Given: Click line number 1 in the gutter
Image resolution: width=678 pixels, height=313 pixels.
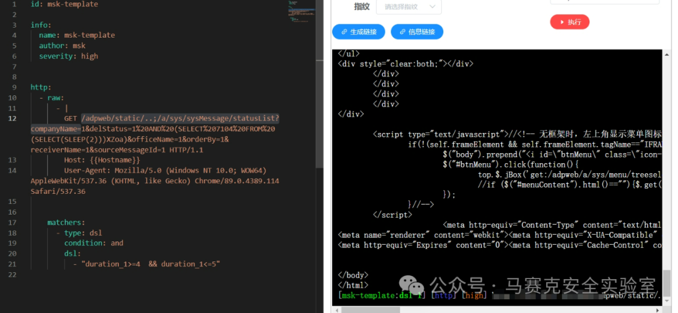Looking at the screenshot, I should [x=14, y=4].
